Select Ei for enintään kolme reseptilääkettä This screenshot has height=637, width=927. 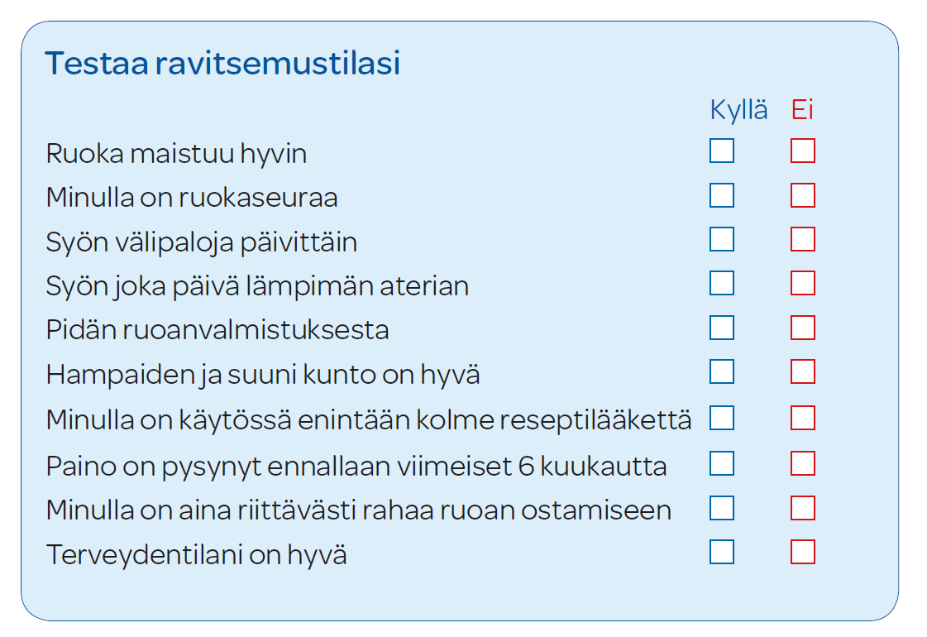coord(803,418)
